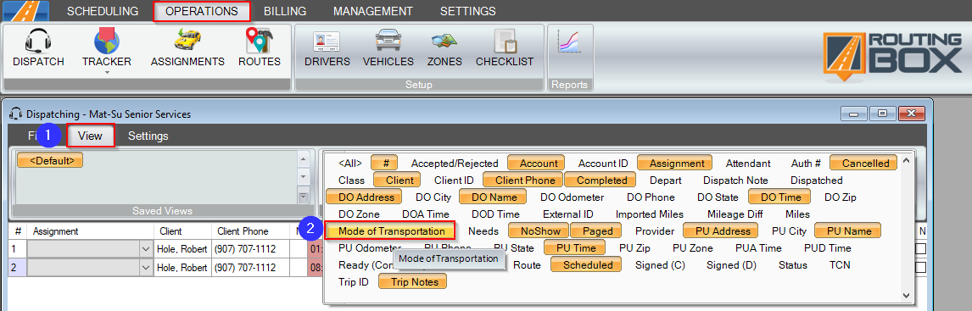Open the Billing ribbon tab
Viewport: 972px width, 311px height.
tap(284, 11)
